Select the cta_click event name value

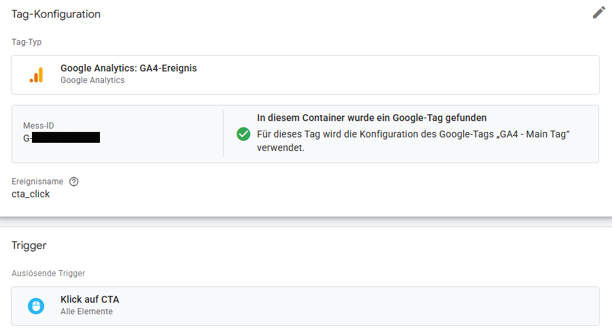click(31, 194)
